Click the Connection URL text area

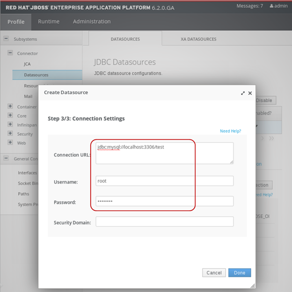coord(164,153)
